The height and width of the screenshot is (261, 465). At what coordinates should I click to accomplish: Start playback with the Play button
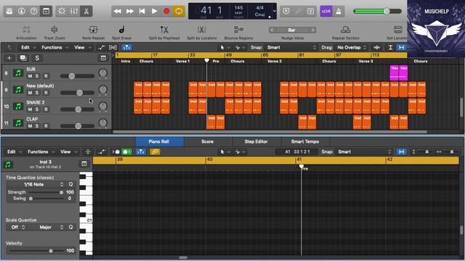(x=154, y=12)
